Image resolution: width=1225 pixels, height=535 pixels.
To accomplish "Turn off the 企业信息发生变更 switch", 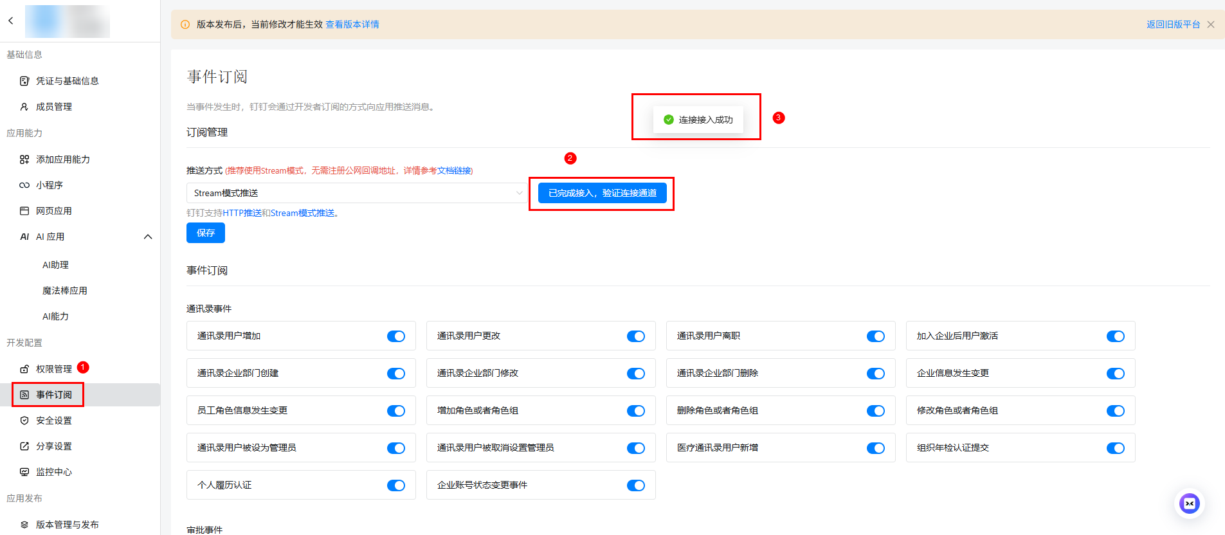I will [x=1115, y=374].
